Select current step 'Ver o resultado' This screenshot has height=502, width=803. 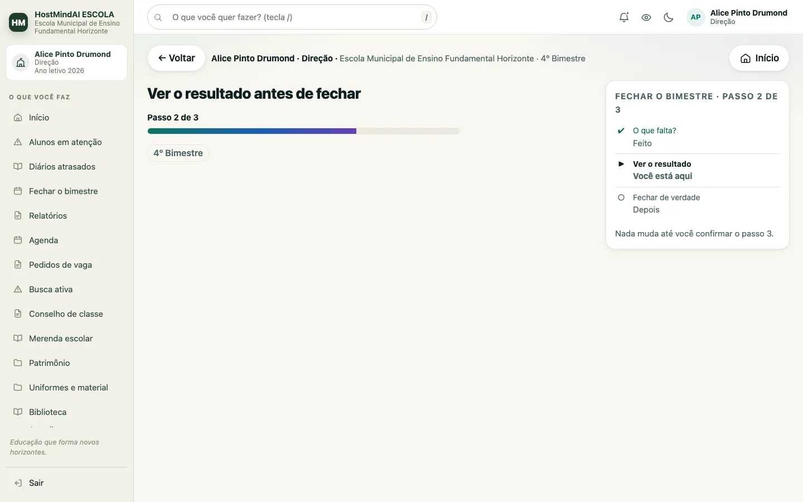[x=698, y=170]
